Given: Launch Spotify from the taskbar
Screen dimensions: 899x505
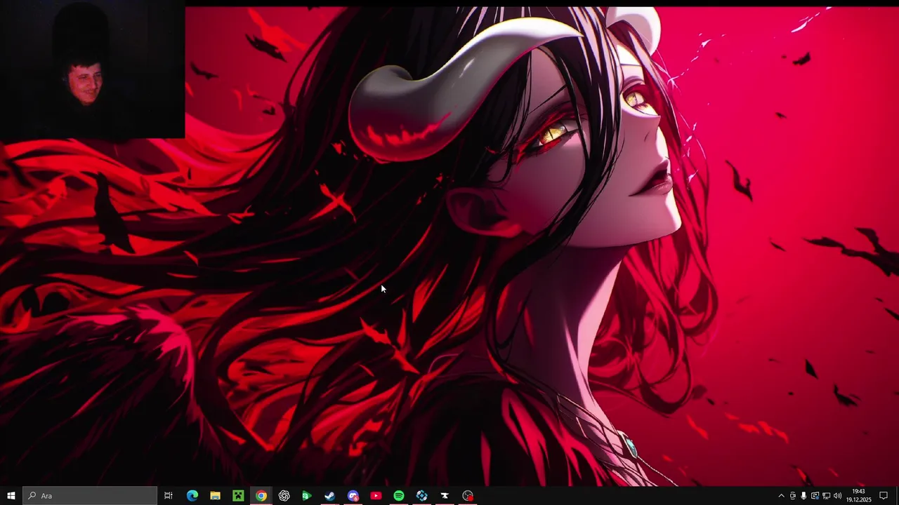Looking at the screenshot, I should 399,496.
